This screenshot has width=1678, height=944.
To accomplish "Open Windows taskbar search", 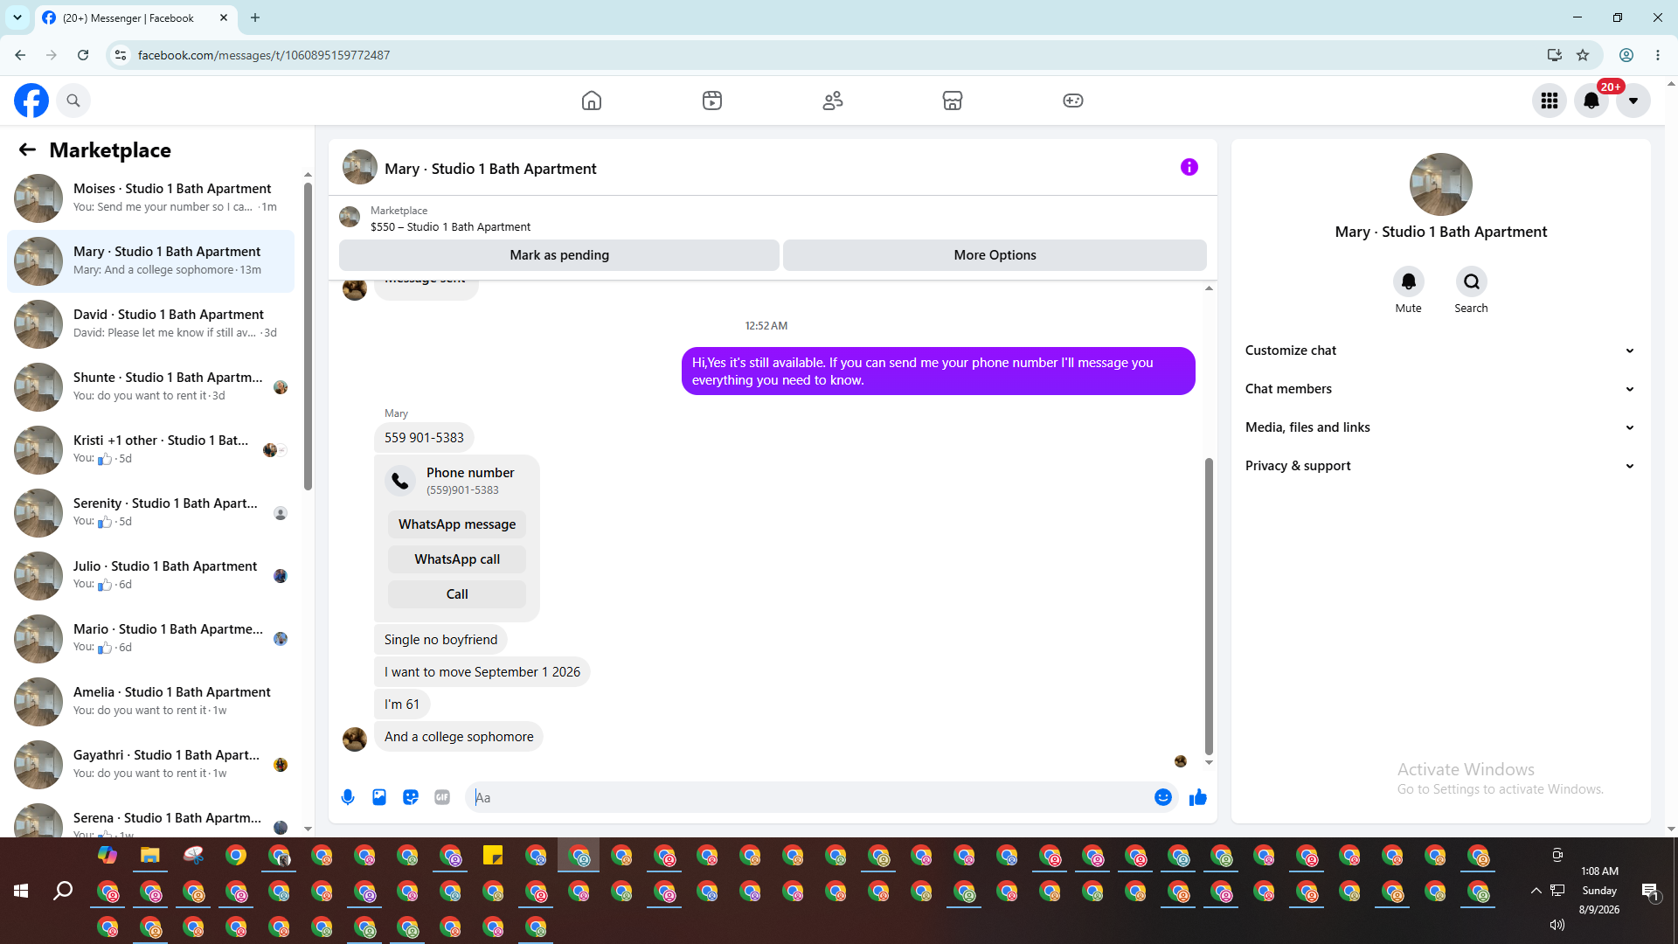I will point(63,891).
